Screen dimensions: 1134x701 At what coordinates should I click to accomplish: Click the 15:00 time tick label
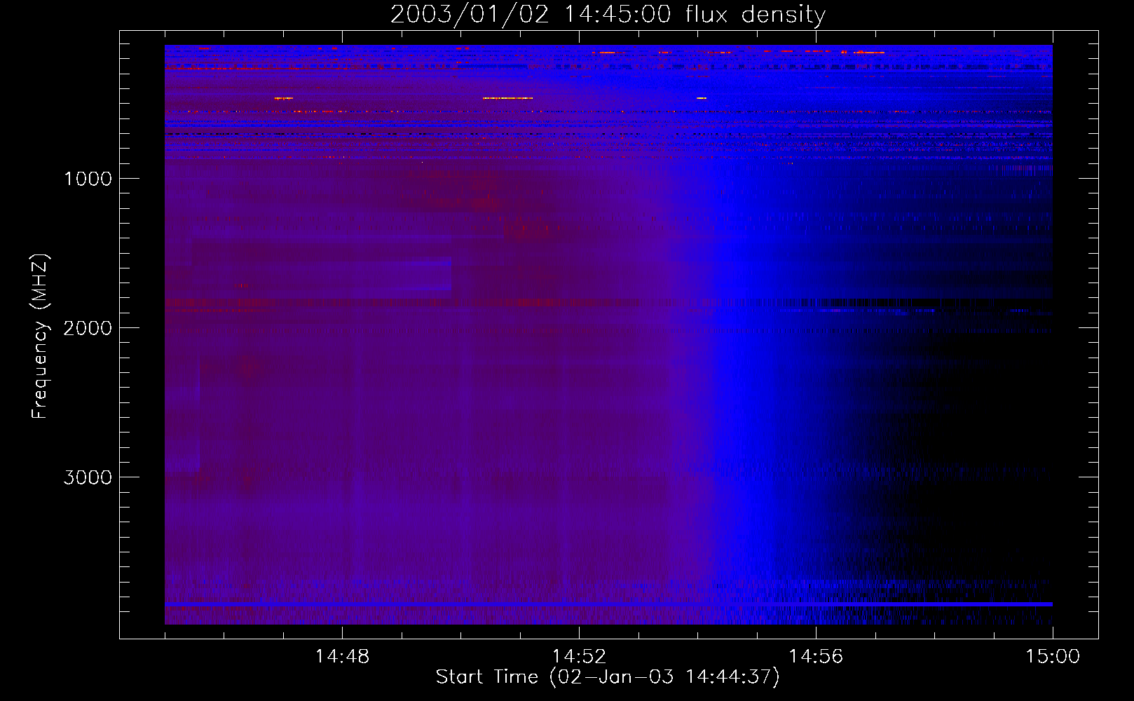[1053, 656]
